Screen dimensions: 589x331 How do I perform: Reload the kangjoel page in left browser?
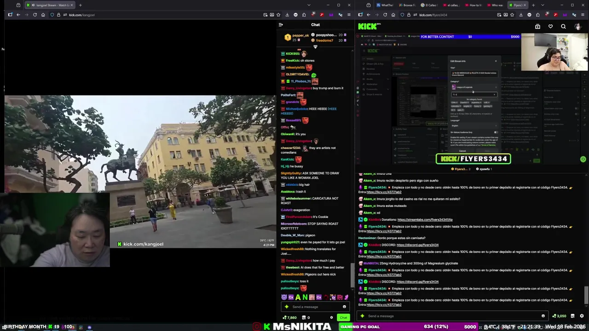point(35,15)
